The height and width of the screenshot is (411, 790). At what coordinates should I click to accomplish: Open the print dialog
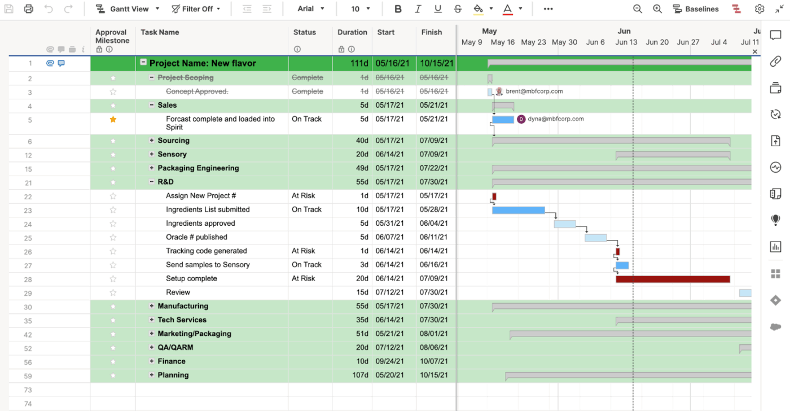(x=28, y=8)
